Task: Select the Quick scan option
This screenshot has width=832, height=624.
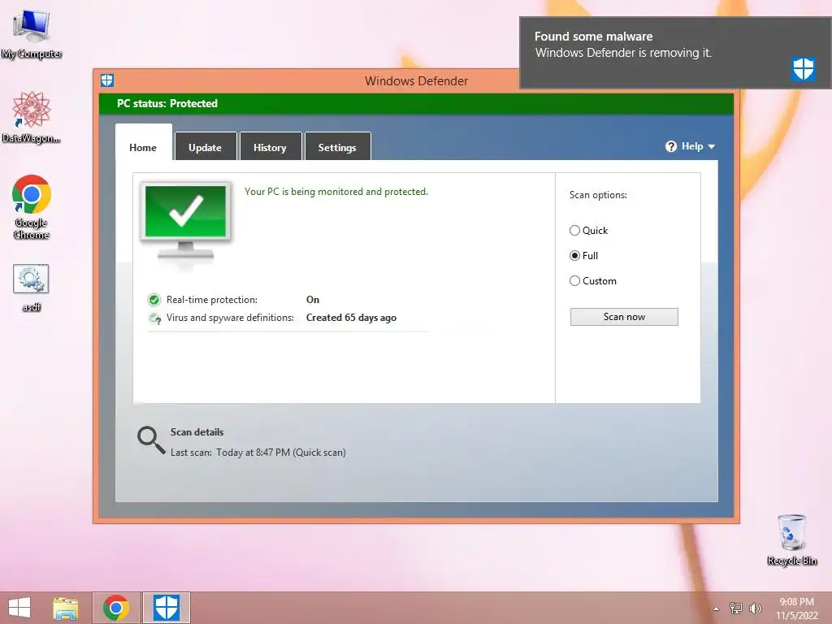Action: tap(588, 230)
